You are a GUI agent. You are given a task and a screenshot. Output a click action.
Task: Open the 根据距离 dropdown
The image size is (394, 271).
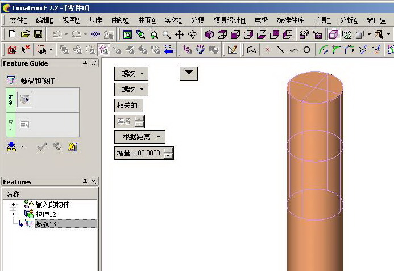coord(140,137)
